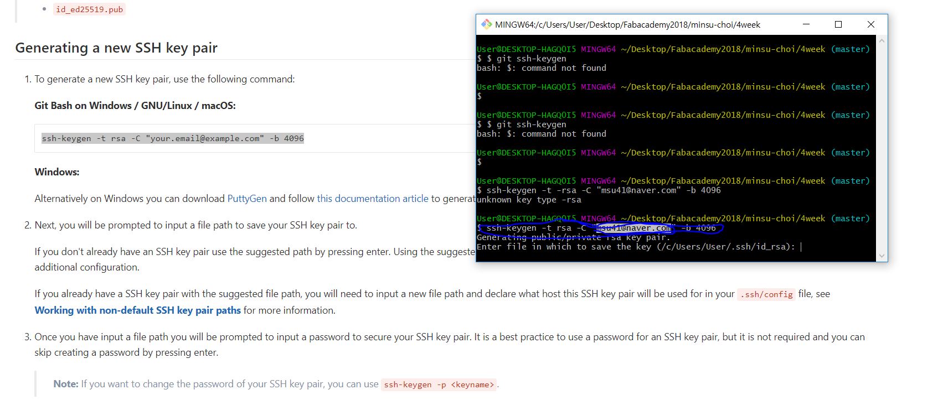Image resolution: width=948 pixels, height=400 pixels.
Task: Click the 'Note:' text in the blockquote
Action: [x=66, y=384]
